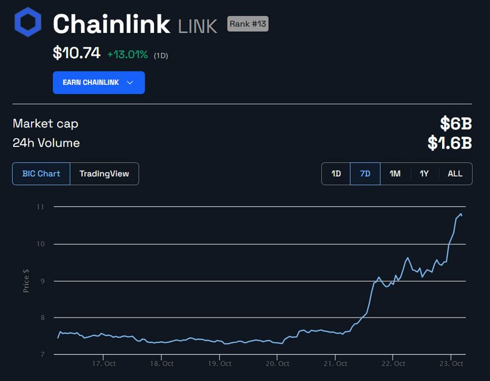490x381 pixels.
Task: Select the Rank #13 badge
Action: click(247, 24)
